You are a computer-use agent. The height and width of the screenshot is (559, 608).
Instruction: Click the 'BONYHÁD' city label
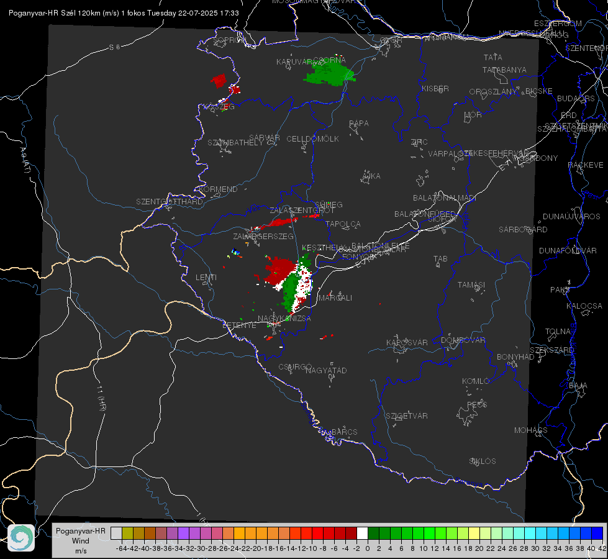point(515,357)
